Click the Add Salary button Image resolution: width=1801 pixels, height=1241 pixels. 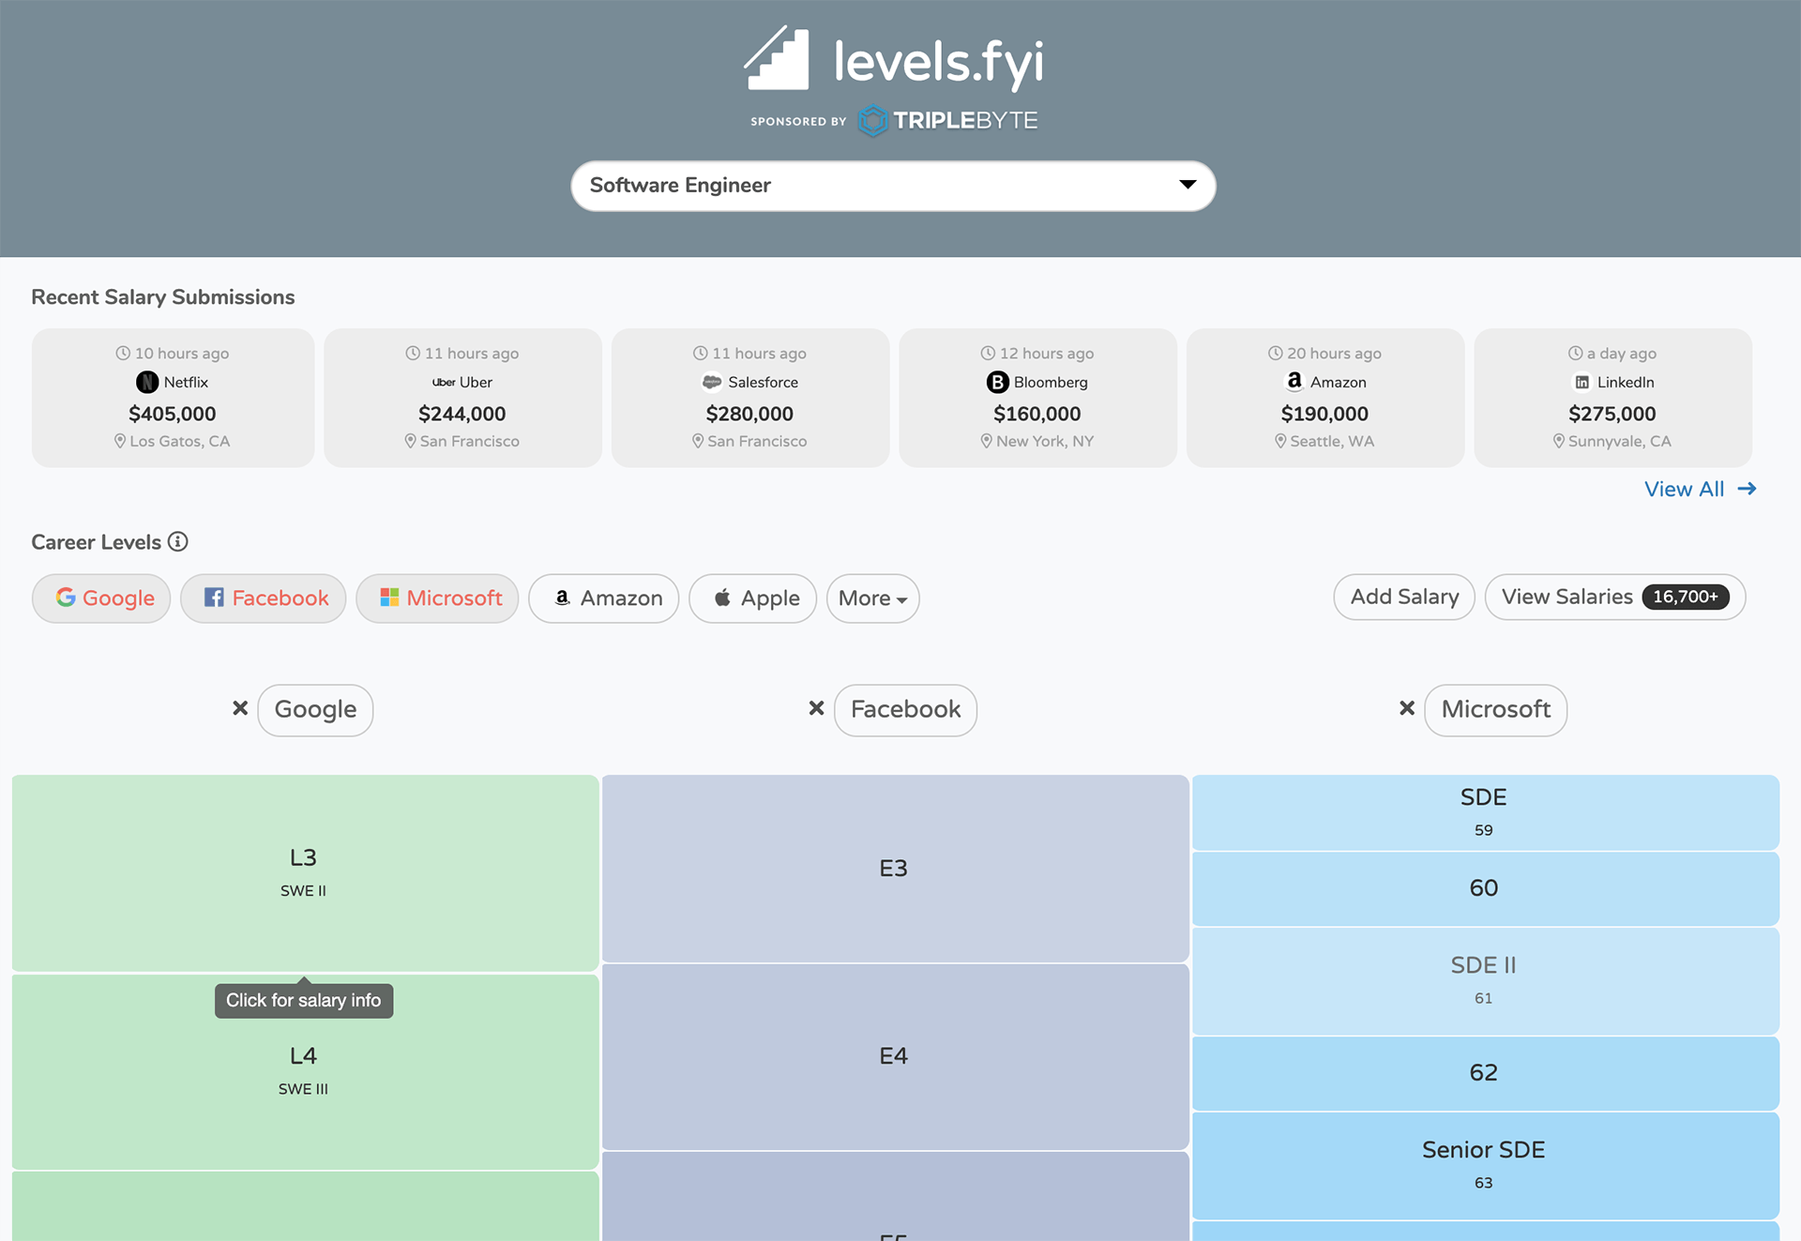point(1401,597)
